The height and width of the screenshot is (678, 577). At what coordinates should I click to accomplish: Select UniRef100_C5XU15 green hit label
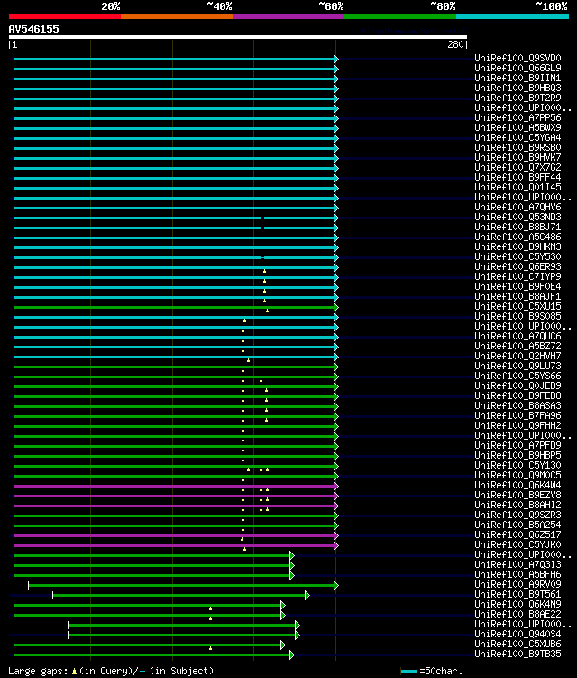(517, 307)
